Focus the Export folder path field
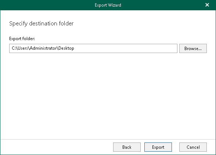Screen dimensions: 216x155 coord(93,49)
